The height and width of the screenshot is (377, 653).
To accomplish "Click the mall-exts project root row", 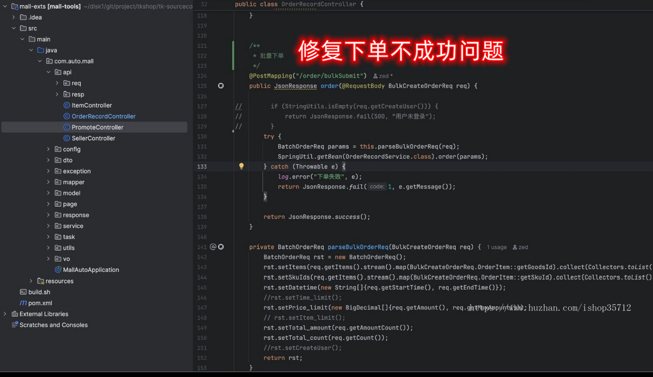I will (94, 7).
